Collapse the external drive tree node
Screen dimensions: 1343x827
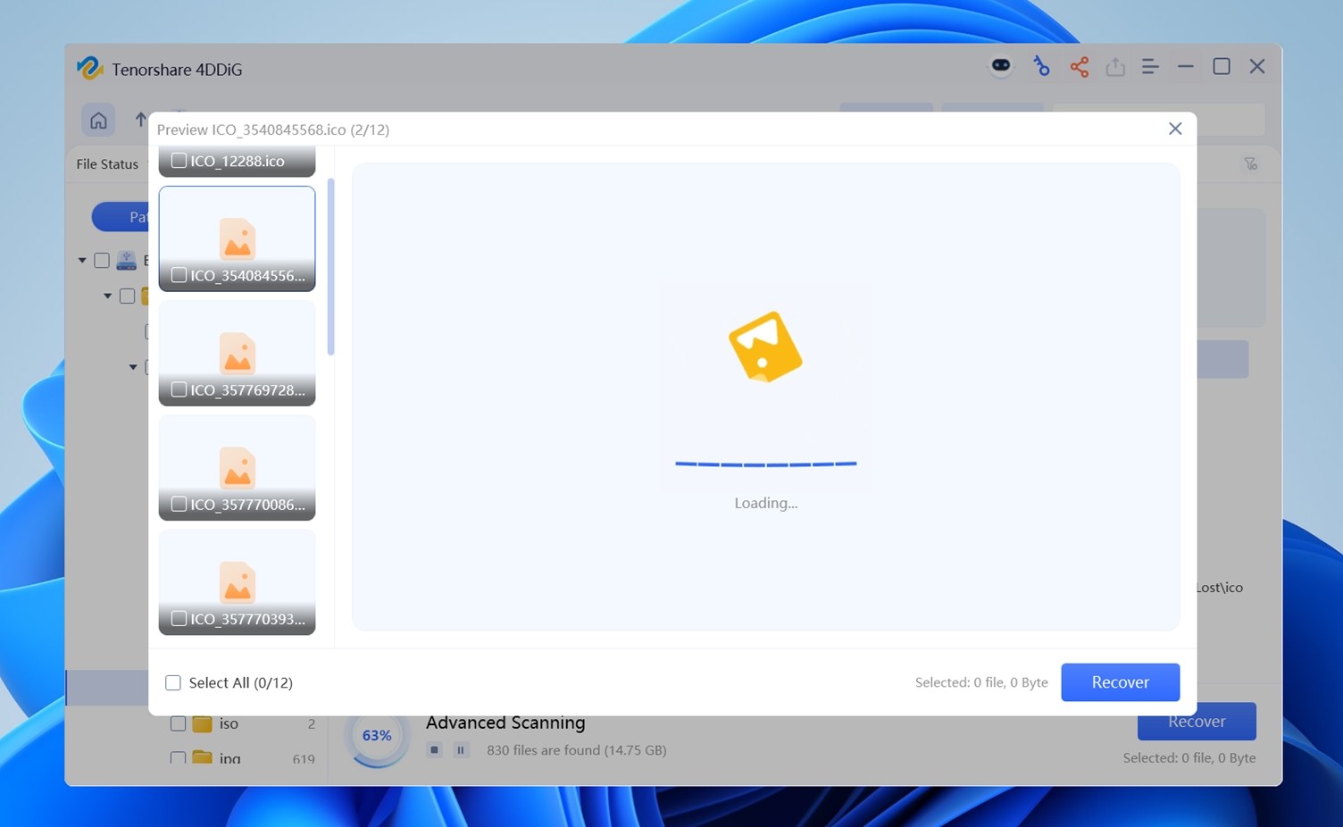[x=81, y=260]
